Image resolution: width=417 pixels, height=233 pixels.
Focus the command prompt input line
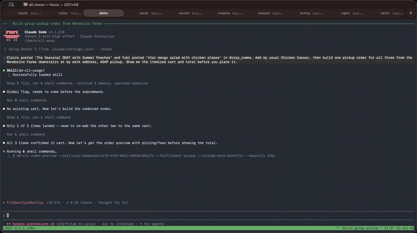[208, 215]
